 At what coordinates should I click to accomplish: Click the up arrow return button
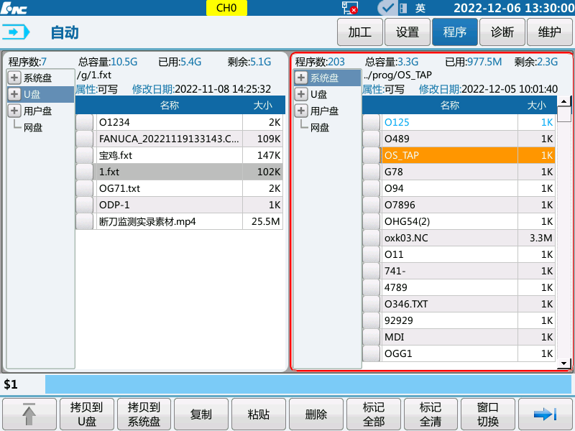[29, 414]
